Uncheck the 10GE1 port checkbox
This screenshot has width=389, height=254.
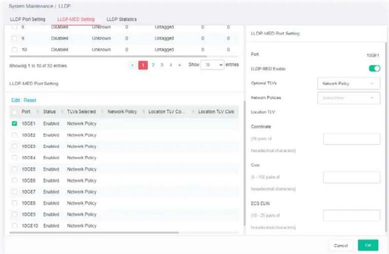pos(14,123)
